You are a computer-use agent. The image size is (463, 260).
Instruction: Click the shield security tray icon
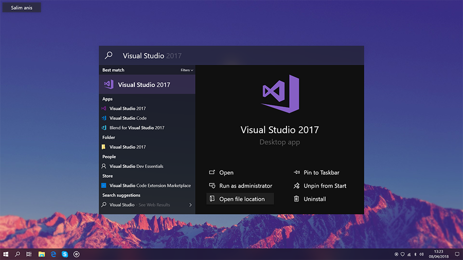[402, 254]
